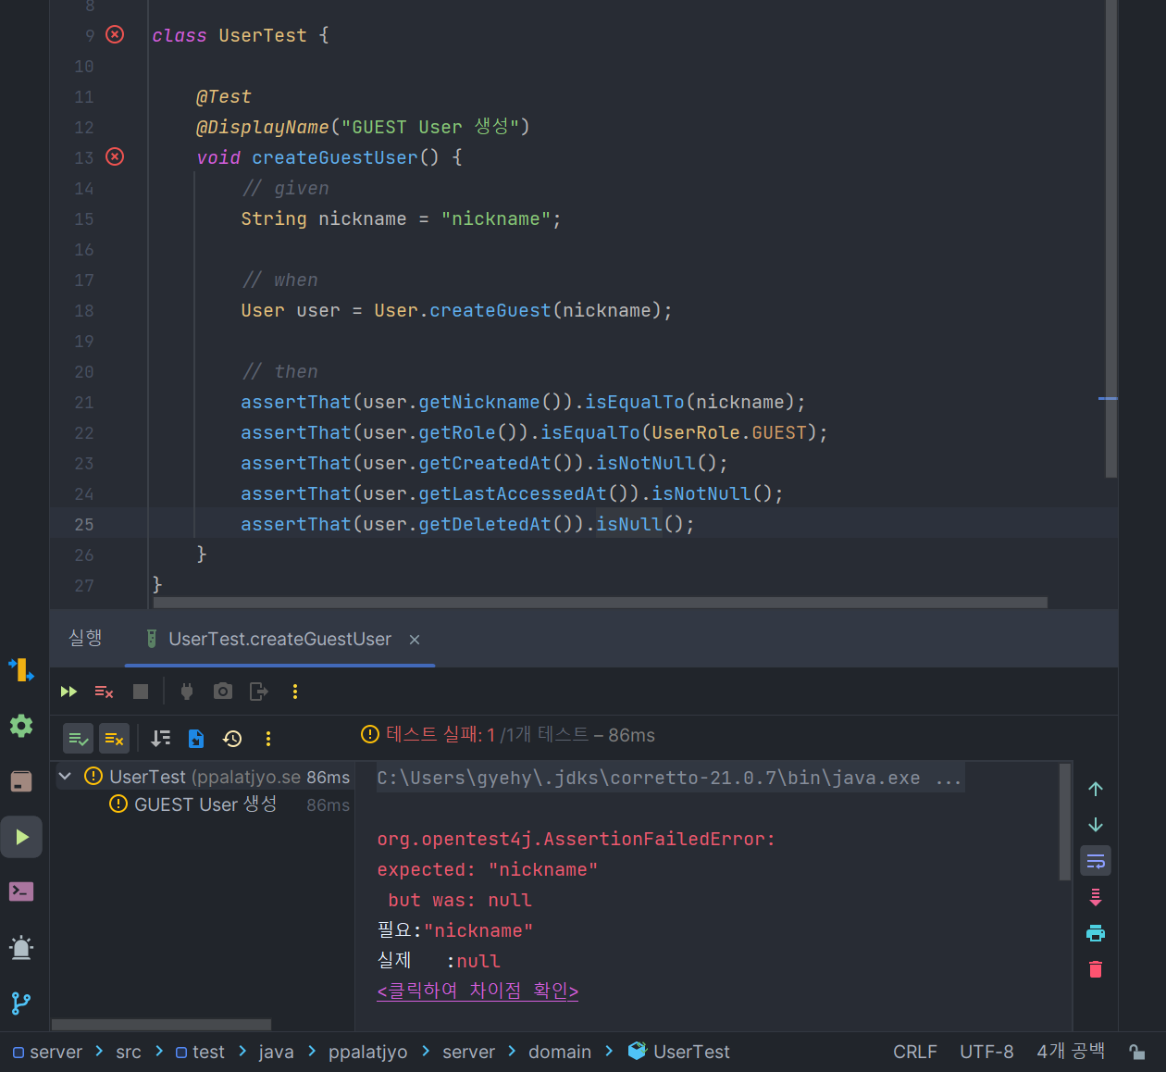1166x1072 pixels.
Task: Select the UserTest.createGuestUser tab
Action: [x=279, y=638]
